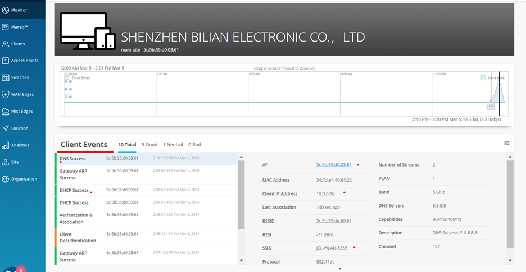Open the Client Events filter settings icon
This screenshot has height=272, width=526.
click(x=506, y=143)
